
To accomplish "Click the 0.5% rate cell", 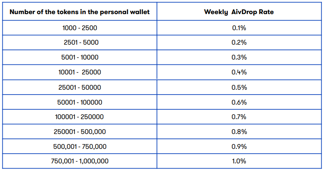I will [239, 87].
